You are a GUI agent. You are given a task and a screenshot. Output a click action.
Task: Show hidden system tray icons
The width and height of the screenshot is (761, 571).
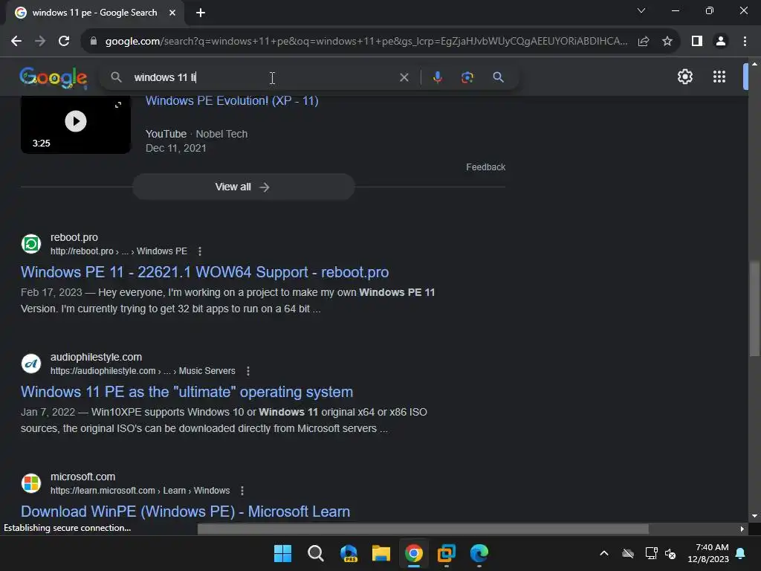coord(603,553)
